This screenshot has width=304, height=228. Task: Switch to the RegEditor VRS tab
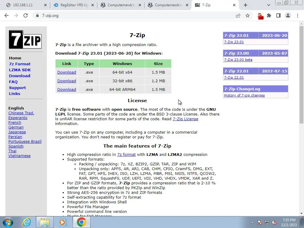[73, 5]
